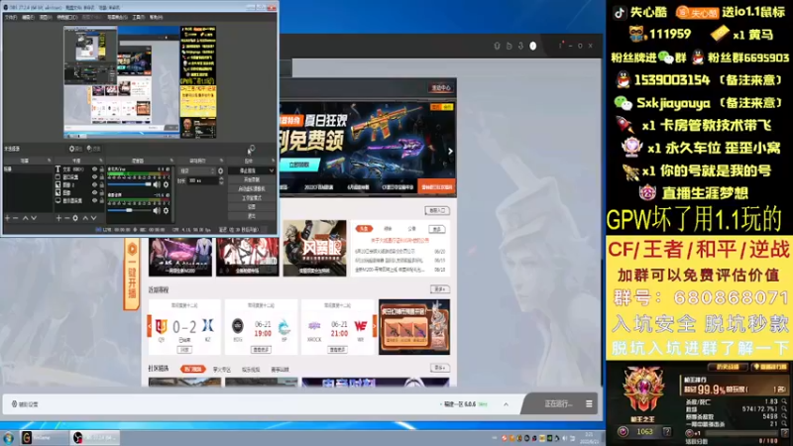Open the Windows Start menu

(x=8, y=437)
